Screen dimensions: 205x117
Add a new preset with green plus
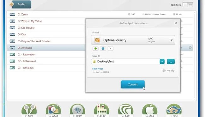coord(96,49)
